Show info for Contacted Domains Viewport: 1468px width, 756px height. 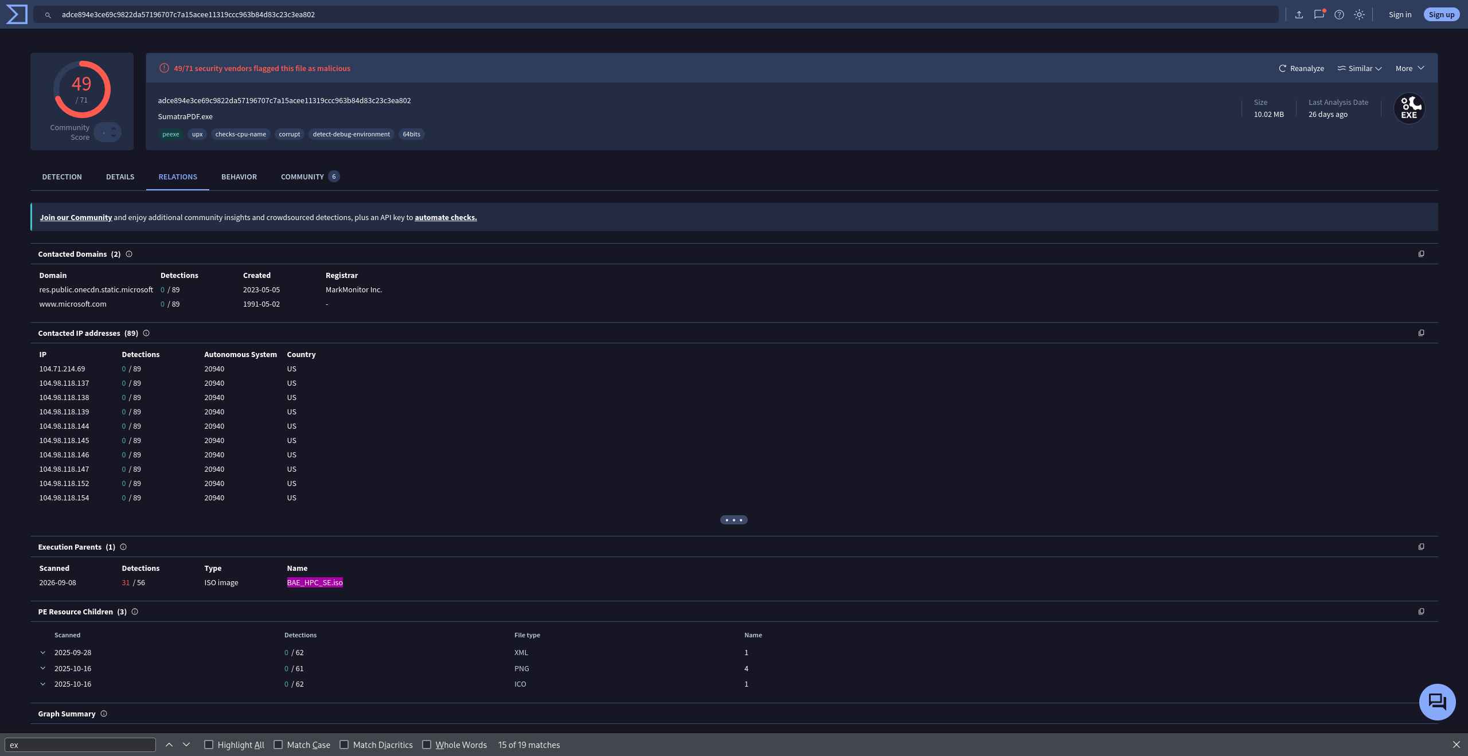click(x=129, y=254)
